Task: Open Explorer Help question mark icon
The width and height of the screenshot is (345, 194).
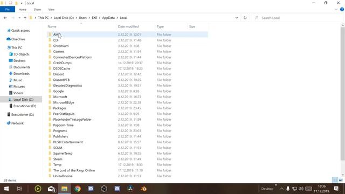Action: click(x=342, y=10)
